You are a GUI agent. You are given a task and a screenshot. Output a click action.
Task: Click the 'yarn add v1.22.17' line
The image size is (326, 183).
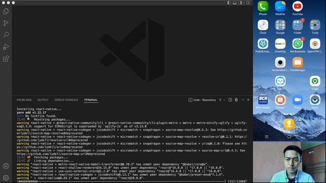(32, 112)
